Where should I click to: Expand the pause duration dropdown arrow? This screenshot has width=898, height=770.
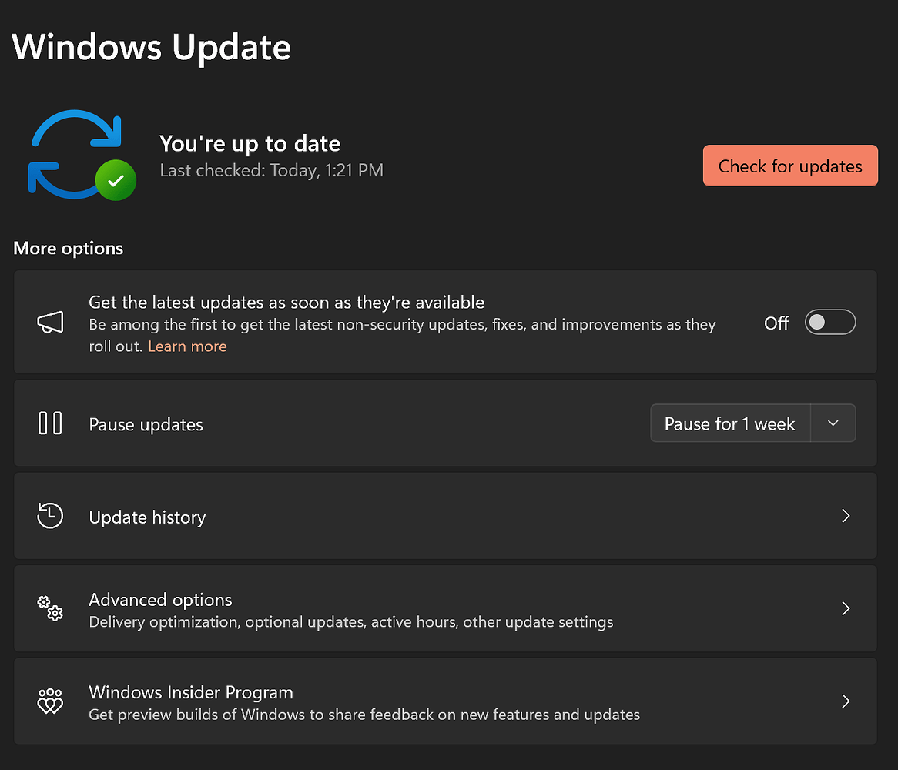(833, 423)
